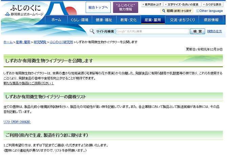Go to the 教育・文化 tab
Viewport: 227px width, 156px height.
tap(128, 20)
